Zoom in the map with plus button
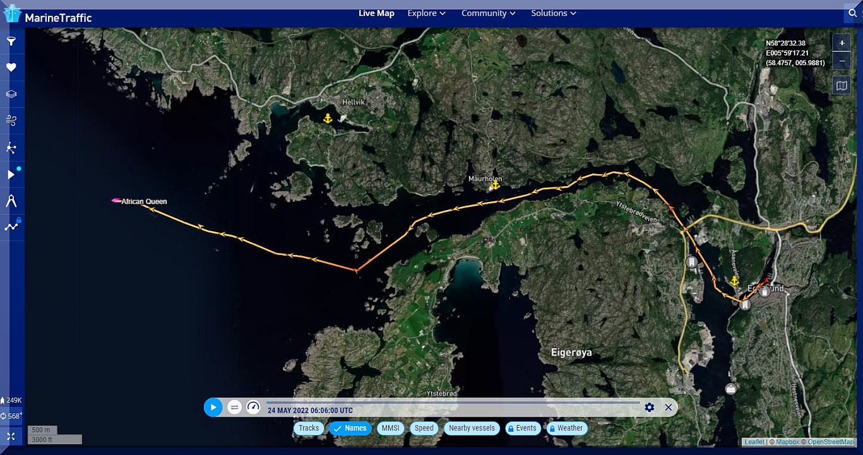 coord(841,43)
